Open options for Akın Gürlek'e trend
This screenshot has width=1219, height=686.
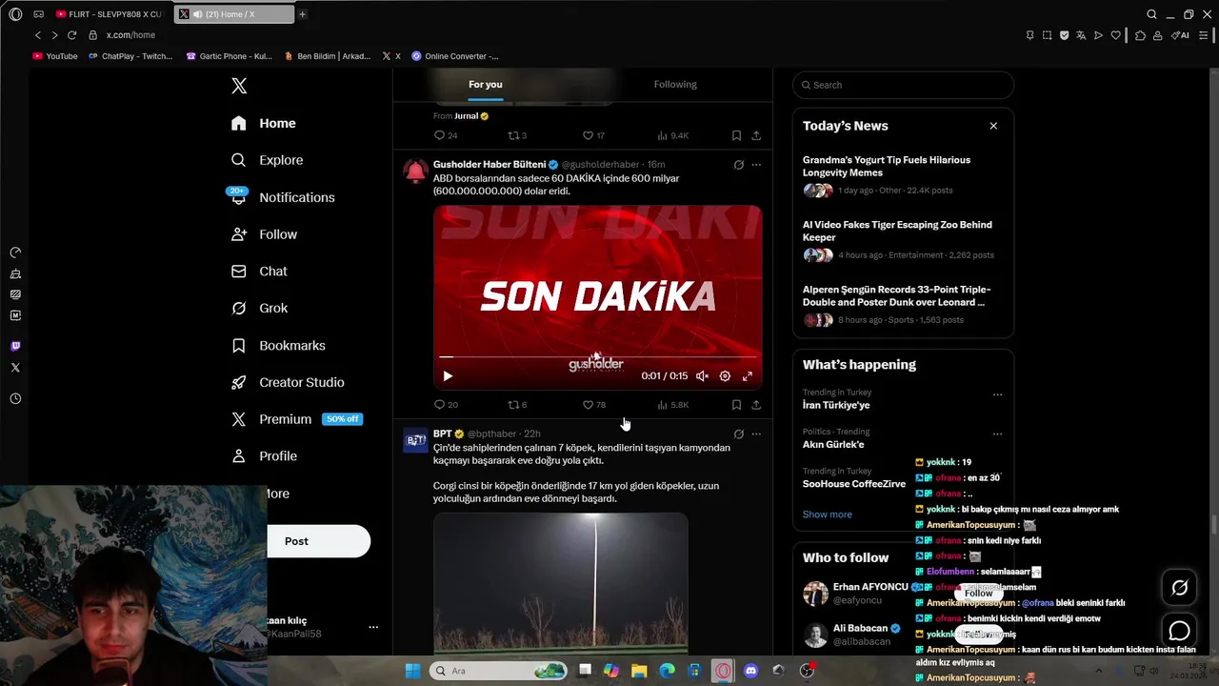pyautogui.click(x=997, y=434)
